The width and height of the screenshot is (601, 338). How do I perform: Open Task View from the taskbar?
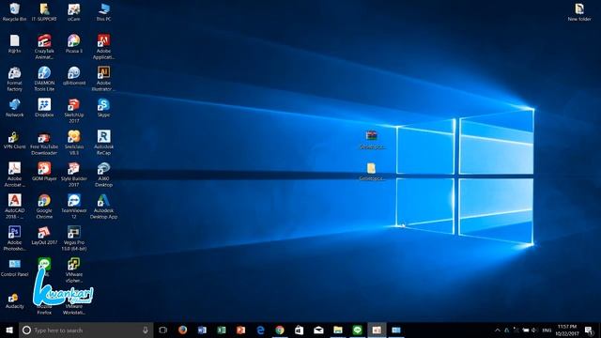[162, 330]
